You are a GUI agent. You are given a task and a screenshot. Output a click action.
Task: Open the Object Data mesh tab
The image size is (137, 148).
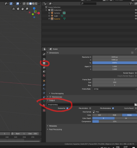pyautogui.click(x=44, y=101)
